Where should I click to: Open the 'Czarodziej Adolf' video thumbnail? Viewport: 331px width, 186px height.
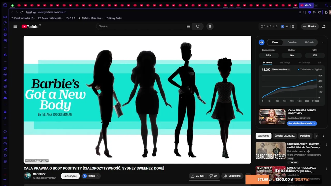271,151
